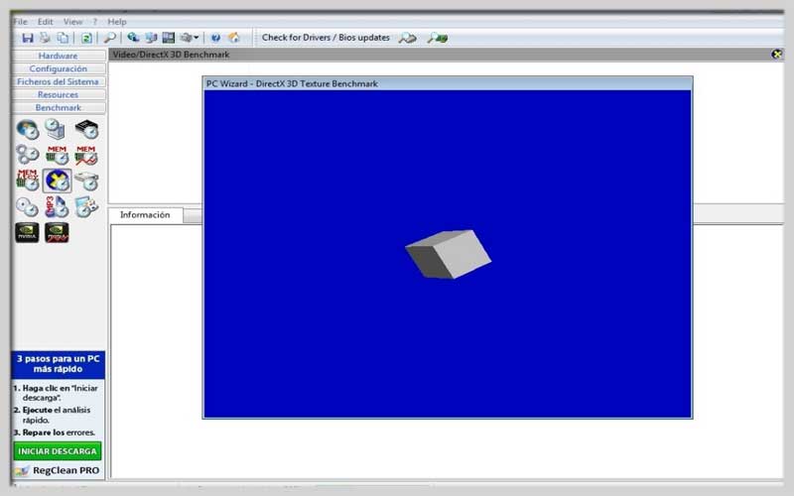794x496 pixels.
Task: Click the Home house toolbar icon
Action: (x=234, y=38)
